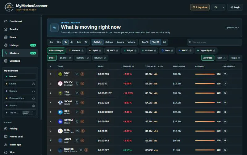Click the orange icon in the TAG row

click(82, 93)
